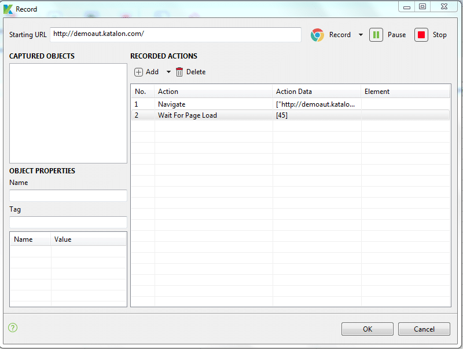Click the Add action plus icon
463x349 pixels.
pos(138,72)
